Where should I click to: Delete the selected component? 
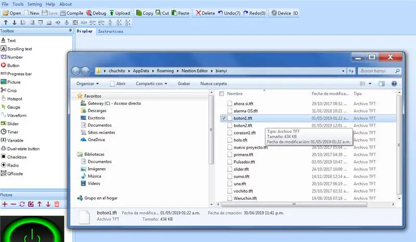[205, 13]
